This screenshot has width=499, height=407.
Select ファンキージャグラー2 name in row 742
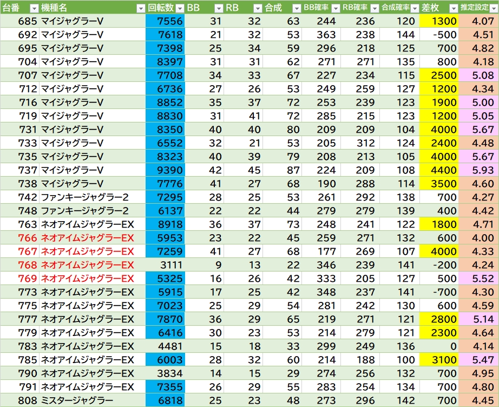pyautogui.click(x=93, y=197)
